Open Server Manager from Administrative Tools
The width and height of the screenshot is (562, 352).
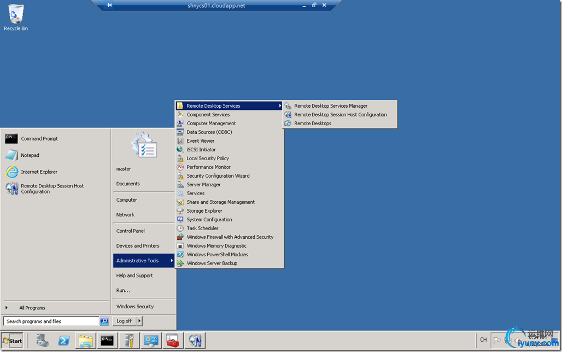coord(229,185)
